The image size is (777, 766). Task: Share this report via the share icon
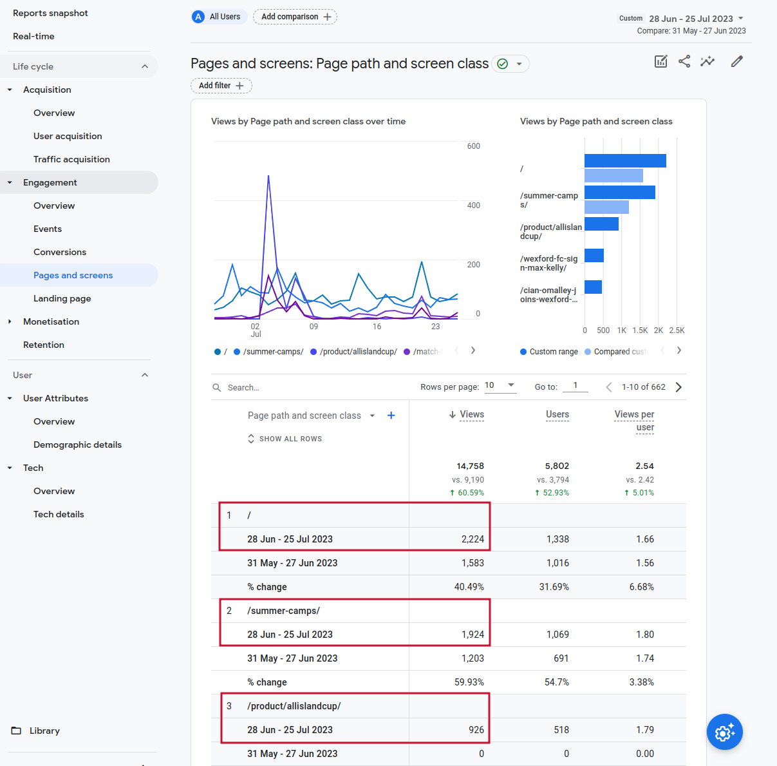(684, 61)
